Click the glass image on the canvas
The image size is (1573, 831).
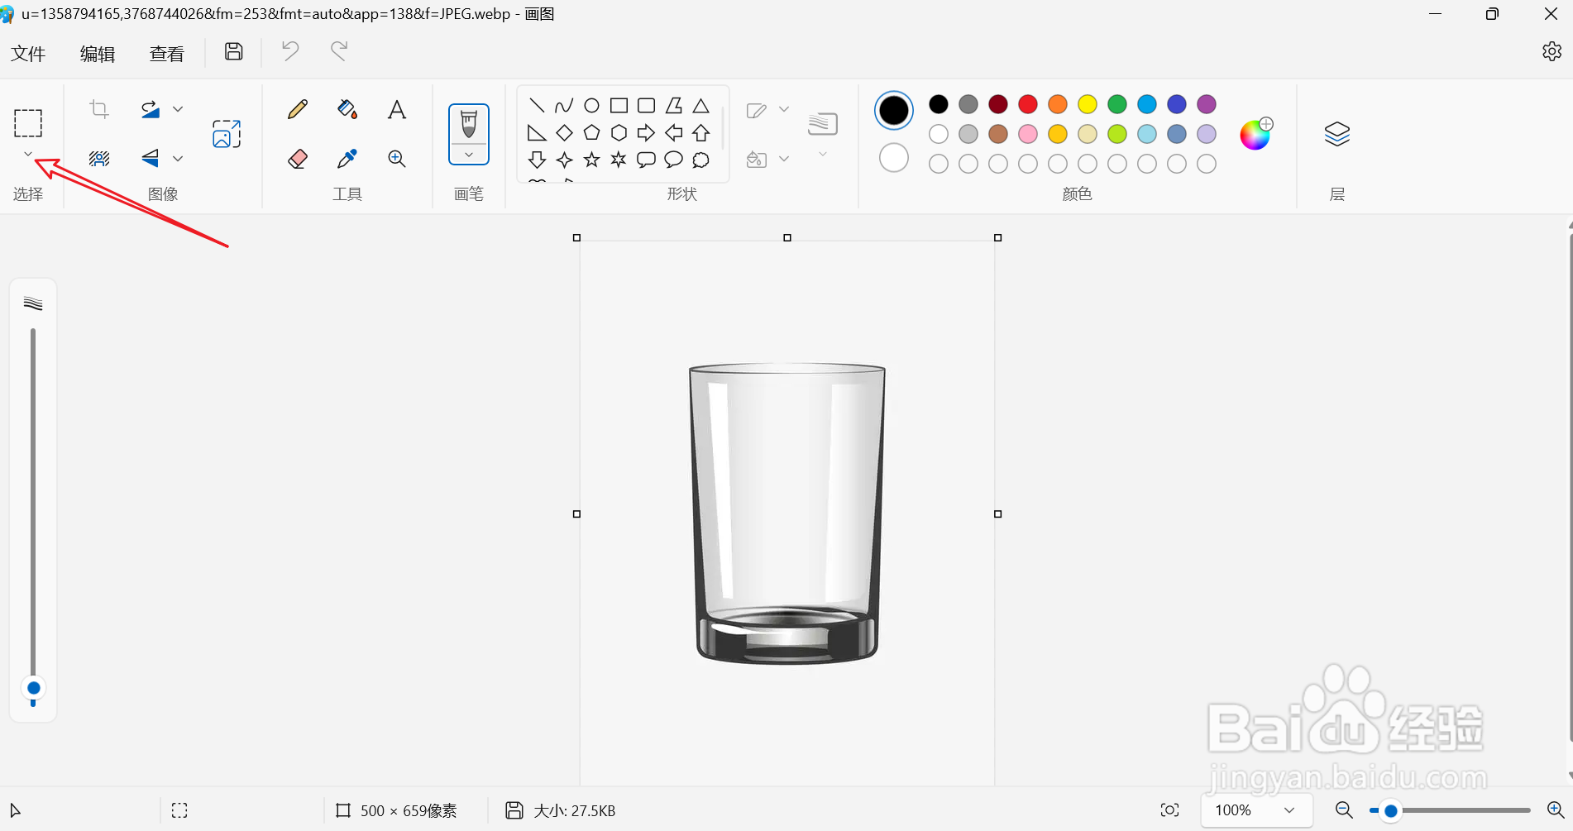click(787, 513)
